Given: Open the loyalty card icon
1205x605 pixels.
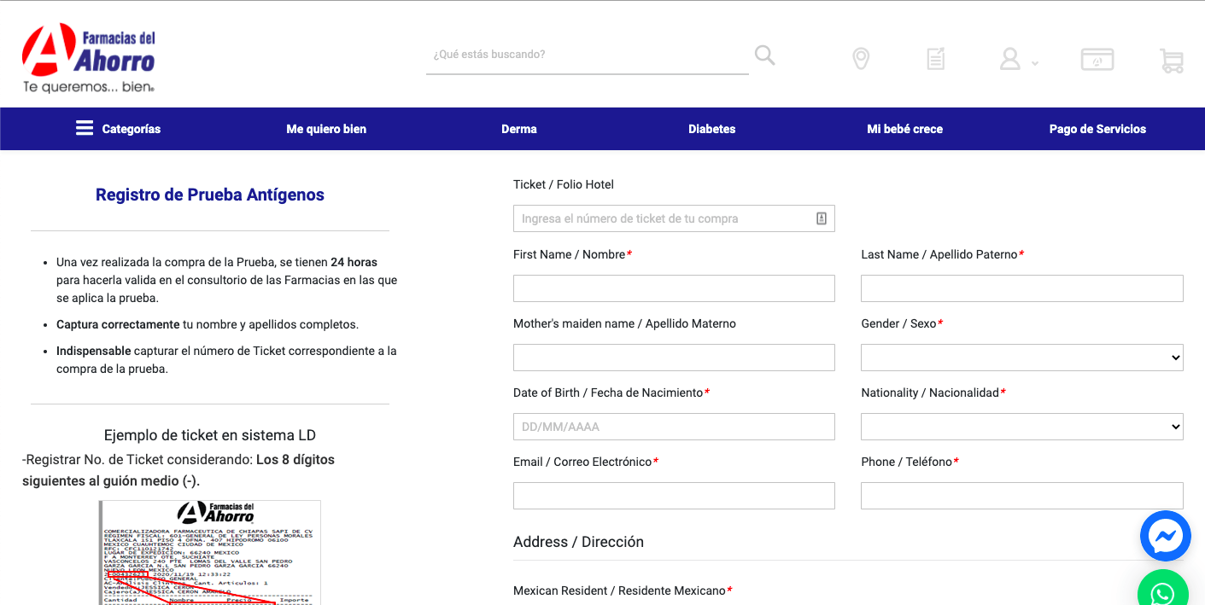Looking at the screenshot, I should coord(1097,59).
